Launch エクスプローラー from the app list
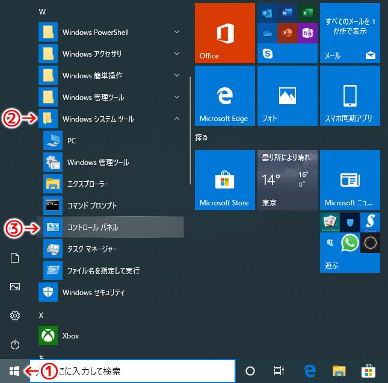This screenshot has height=383, width=388. pyautogui.click(x=111, y=184)
